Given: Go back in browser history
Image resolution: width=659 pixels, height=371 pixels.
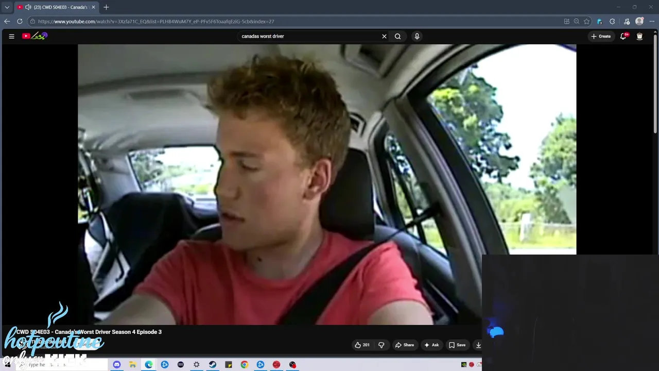Looking at the screenshot, I should pos(7,21).
